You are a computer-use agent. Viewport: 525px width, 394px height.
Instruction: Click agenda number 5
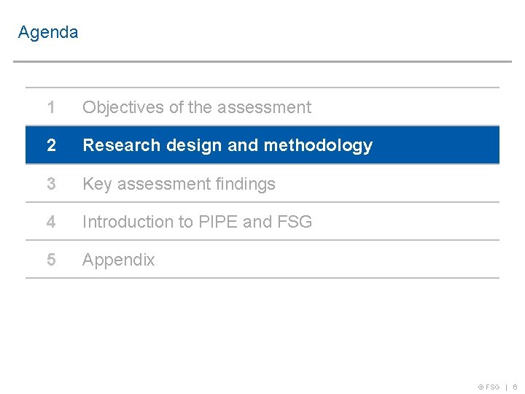[x=51, y=260]
